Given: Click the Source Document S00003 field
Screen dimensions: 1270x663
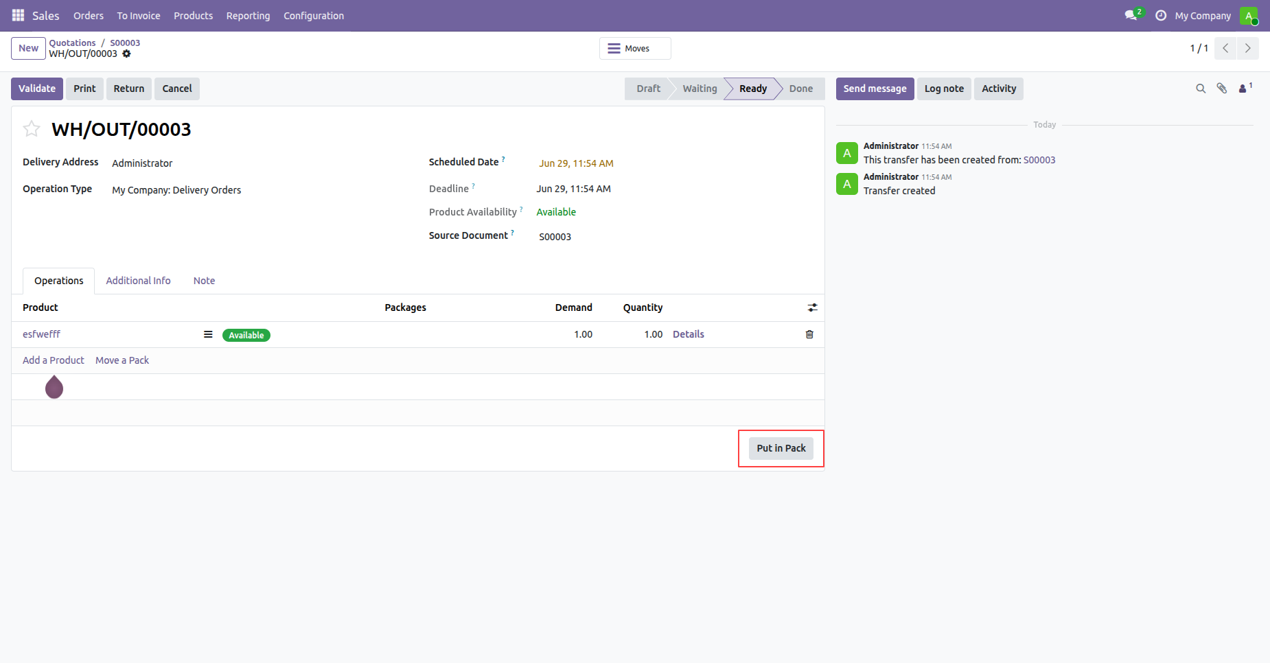Looking at the screenshot, I should pos(555,237).
